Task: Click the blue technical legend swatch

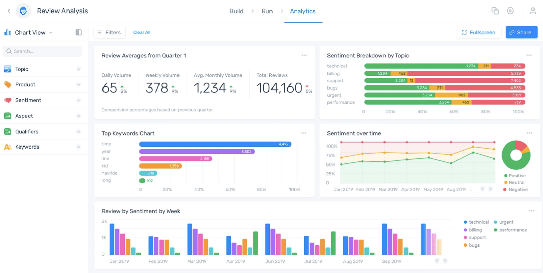Action: [x=465, y=222]
